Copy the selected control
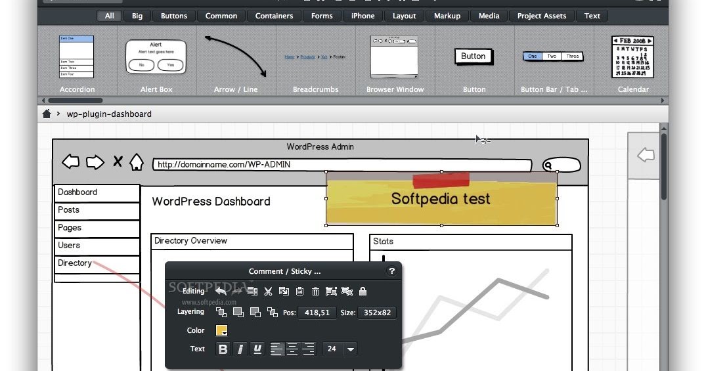The width and height of the screenshot is (706, 371). (284, 292)
